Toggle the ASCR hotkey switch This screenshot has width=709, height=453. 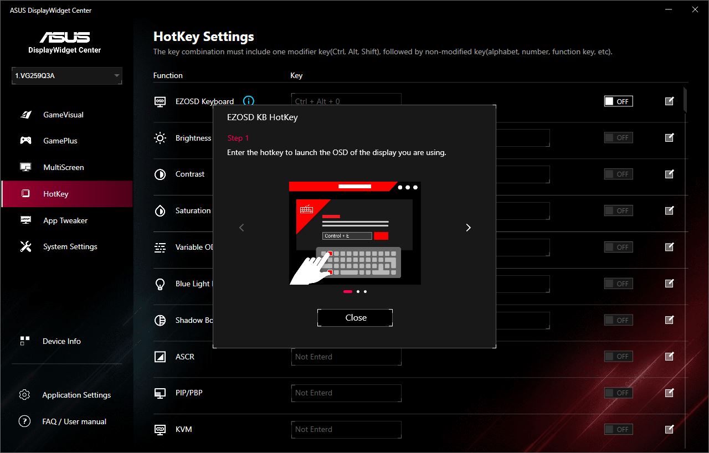point(618,356)
